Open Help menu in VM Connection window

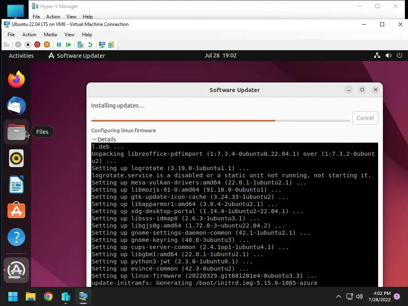pyautogui.click(x=87, y=35)
